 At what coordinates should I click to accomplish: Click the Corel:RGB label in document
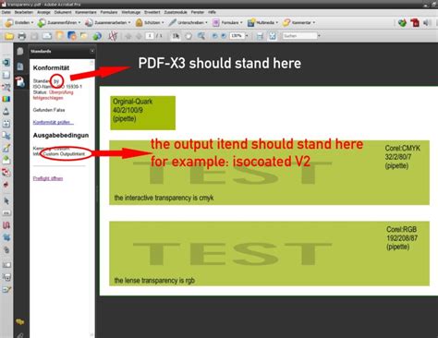point(402,229)
